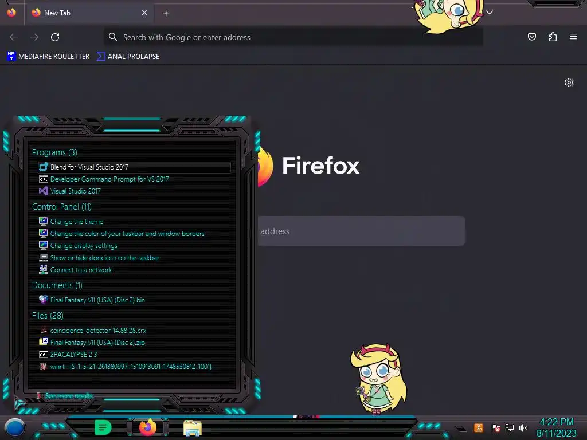
Task: Click the dock icon beside Show or hide
Action: tap(44, 258)
